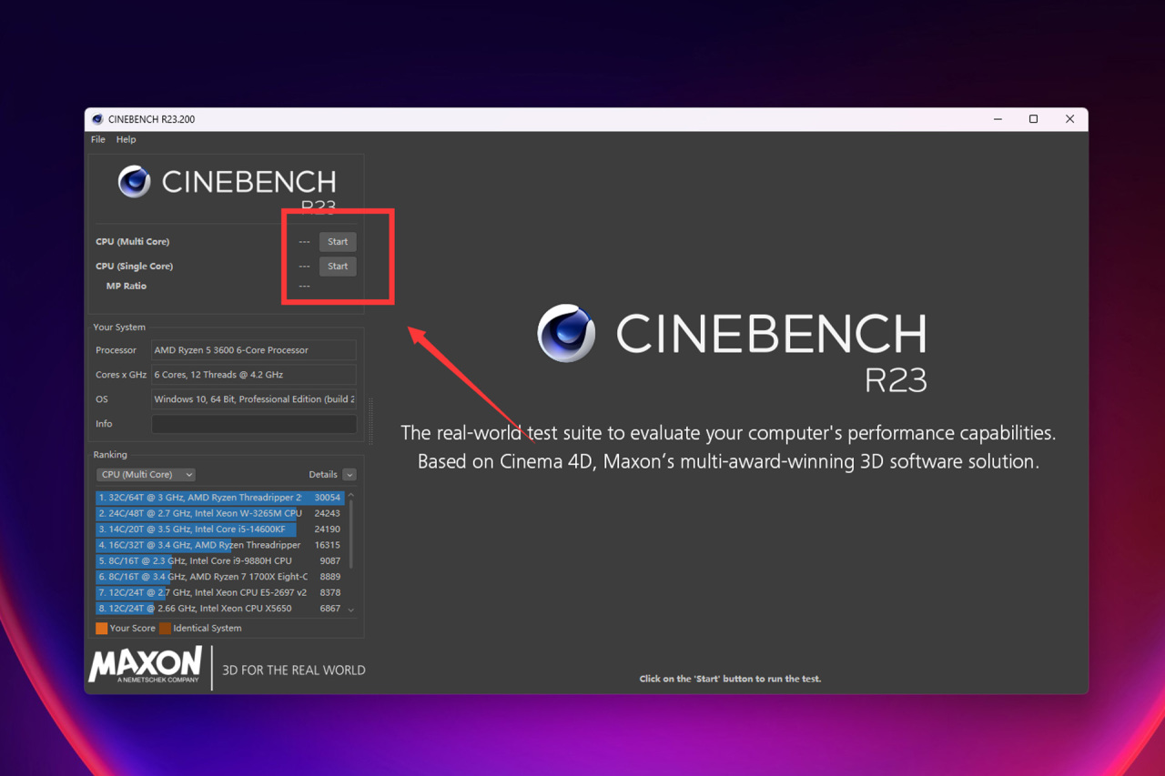Viewport: 1165px width, 776px height.
Task: Maximize the Cinebench window
Action: [1034, 119]
